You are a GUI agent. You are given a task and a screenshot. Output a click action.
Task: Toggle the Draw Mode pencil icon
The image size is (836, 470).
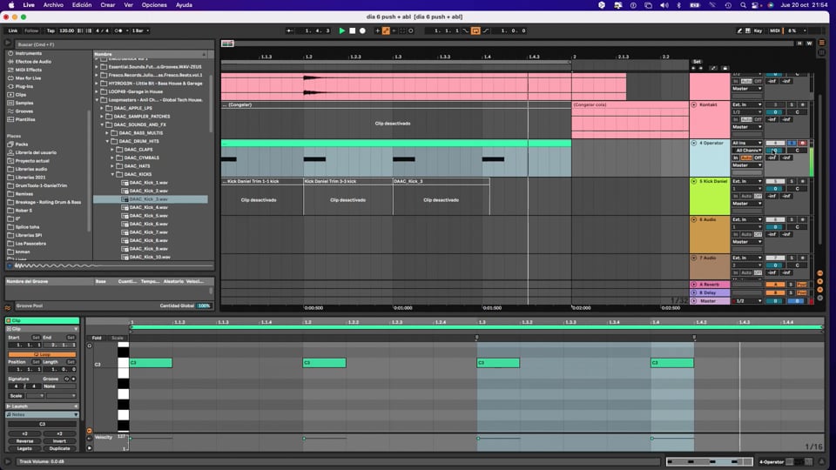(x=739, y=31)
